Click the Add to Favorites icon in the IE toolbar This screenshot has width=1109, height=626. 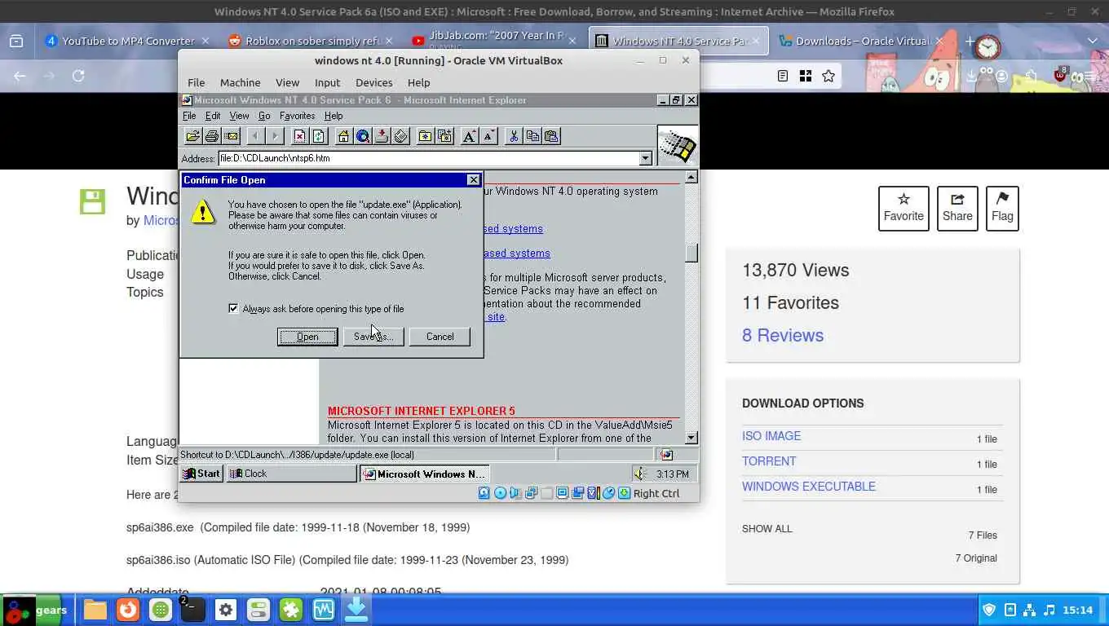444,136
